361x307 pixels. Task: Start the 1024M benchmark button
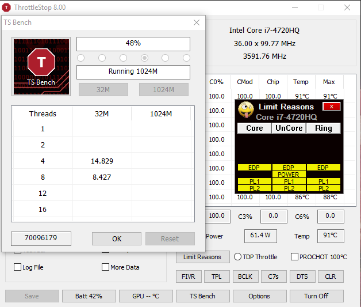coord(164,89)
